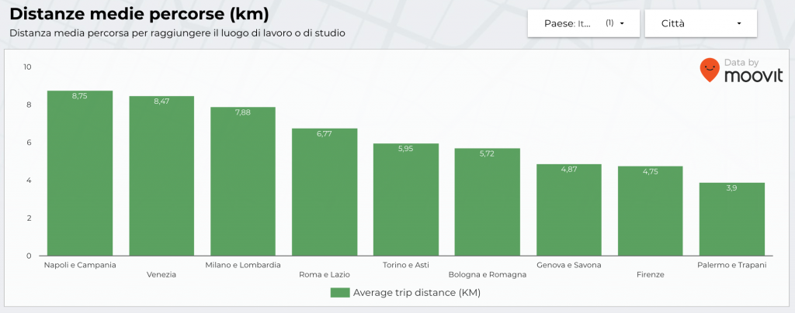Click the Moovit smiley pin logo icon
This screenshot has height=313, width=795.
(709, 70)
